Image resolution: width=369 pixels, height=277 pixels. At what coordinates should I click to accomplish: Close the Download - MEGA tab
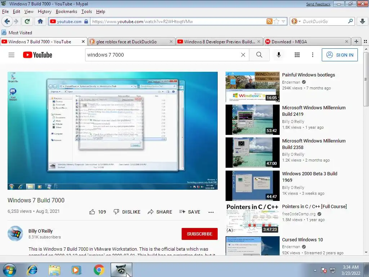coord(346,41)
